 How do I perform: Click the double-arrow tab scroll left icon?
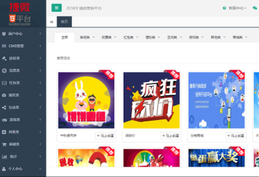[52, 22]
